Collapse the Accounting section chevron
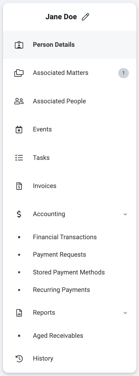The width and height of the screenshot is (139, 376). click(x=125, y=214)
